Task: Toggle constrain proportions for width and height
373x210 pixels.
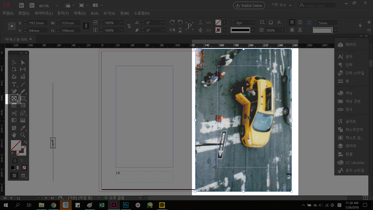Action: pyautogui.click(x=86, y=26)
